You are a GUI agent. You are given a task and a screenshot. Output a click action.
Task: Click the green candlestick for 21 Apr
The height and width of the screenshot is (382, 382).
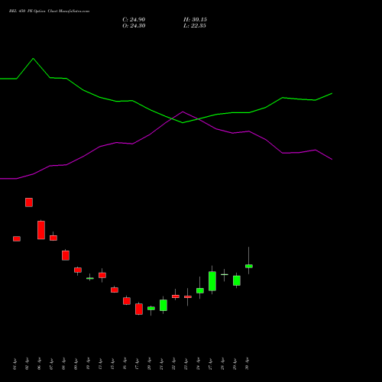163,305
